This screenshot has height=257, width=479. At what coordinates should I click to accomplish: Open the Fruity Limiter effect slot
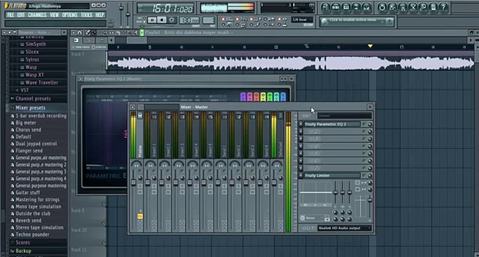pyautogui.click(x=332, y=176)
